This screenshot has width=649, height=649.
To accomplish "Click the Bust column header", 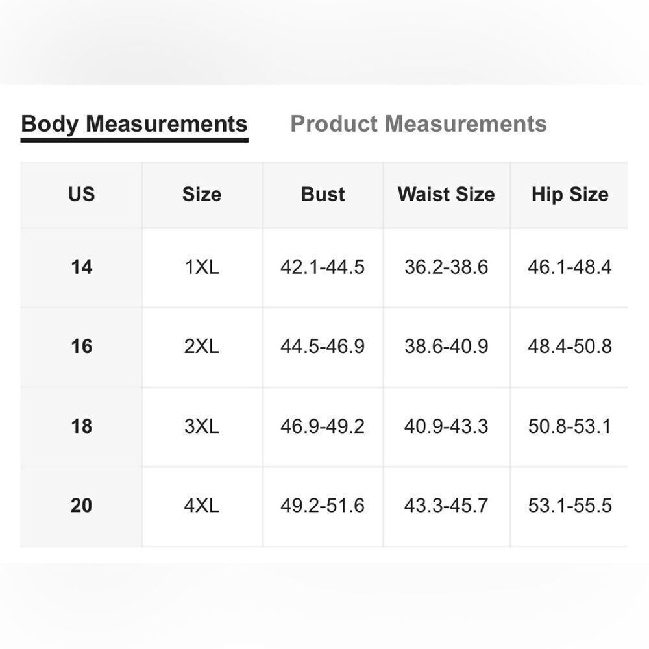I will 323,194.
